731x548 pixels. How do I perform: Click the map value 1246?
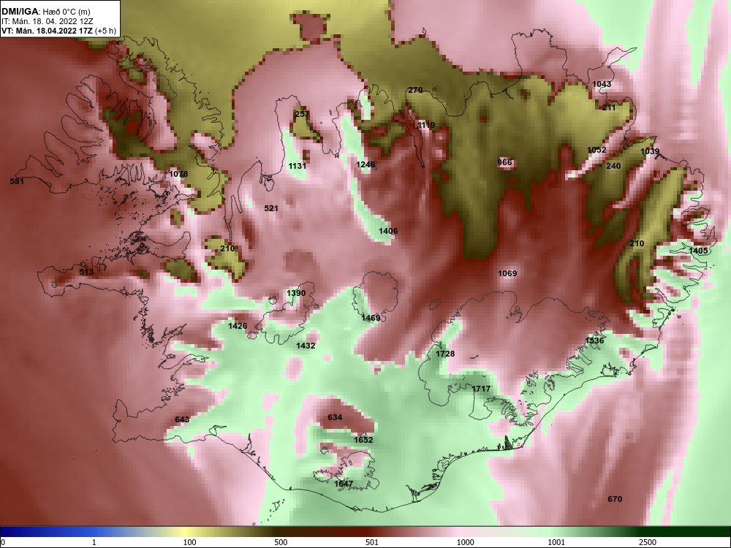pyautogui.click(x=365, y=164)
